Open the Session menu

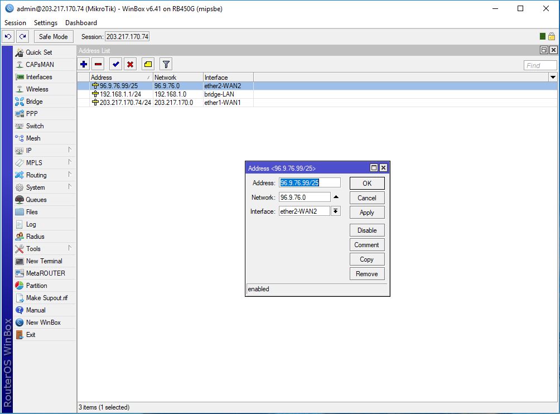(x=15, y=23)
